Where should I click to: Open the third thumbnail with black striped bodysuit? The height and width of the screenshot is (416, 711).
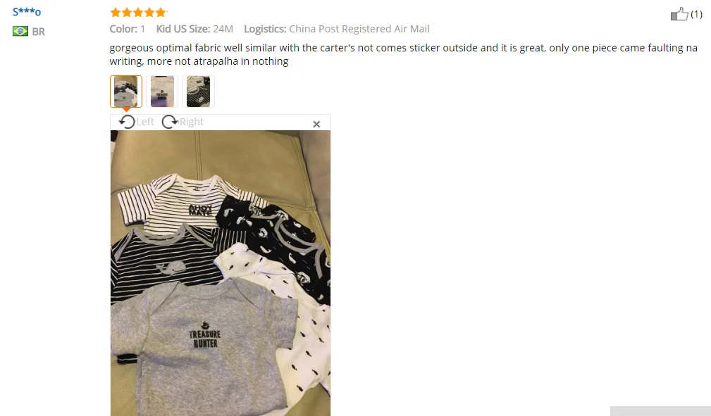pyautogui.click(x=199, y=92)
